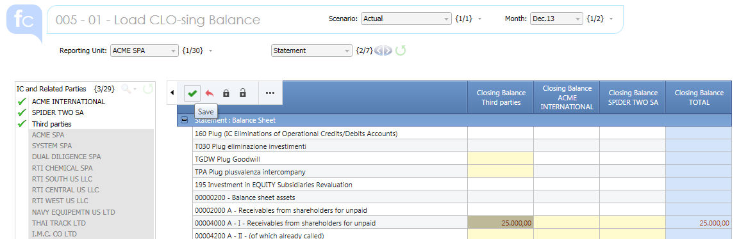Select RTI CHEMICAL SPA in the parties list
The image size is (739, 239).
click(62, 167)
